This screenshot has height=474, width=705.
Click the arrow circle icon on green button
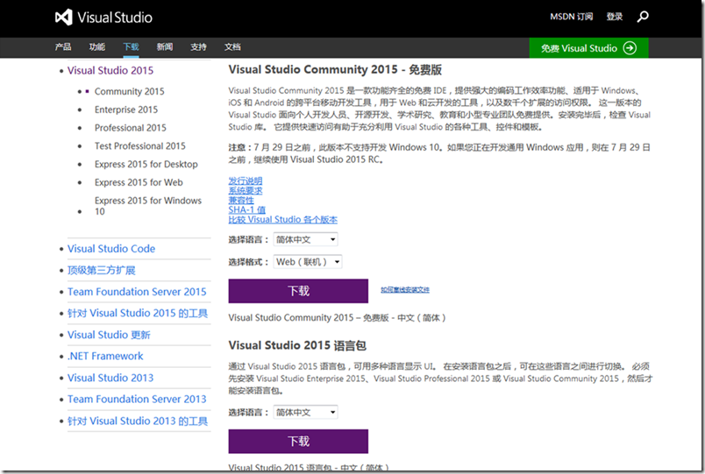coord(630,48)
